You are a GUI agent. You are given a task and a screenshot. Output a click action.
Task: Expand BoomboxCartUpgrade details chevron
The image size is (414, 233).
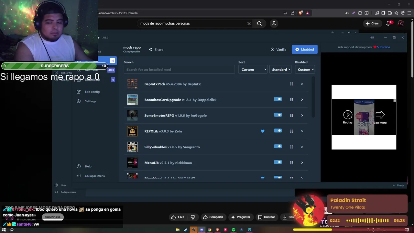click(x=302, y=100)
